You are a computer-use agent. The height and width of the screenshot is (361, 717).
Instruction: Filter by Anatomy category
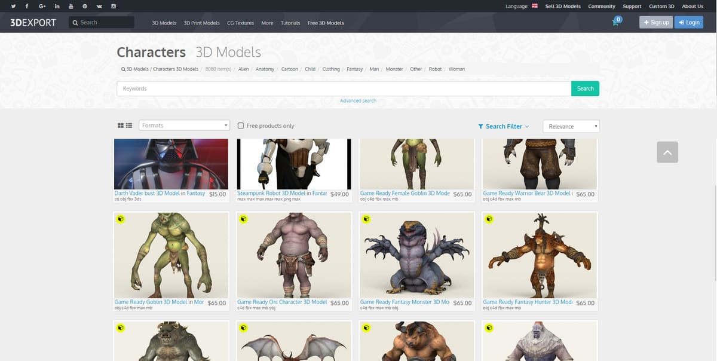pyautogui.click(x=265, y=69)
